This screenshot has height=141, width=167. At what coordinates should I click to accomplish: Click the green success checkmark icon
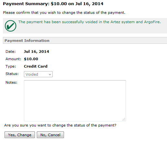(x=11, y=26)
